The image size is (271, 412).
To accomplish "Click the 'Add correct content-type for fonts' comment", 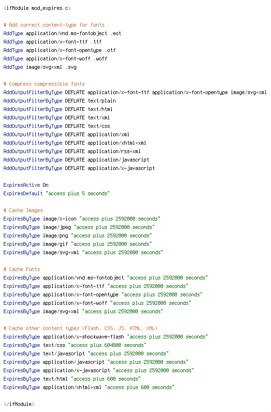I will pos(54,25).
